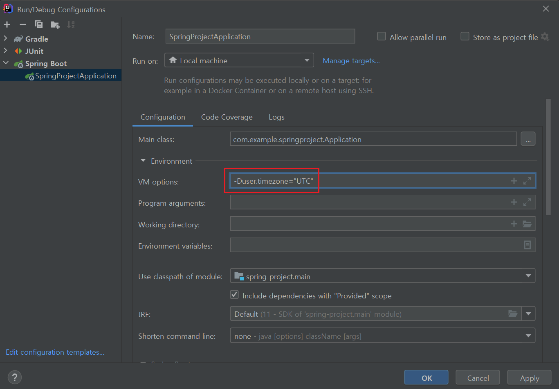This screenshot has height=389, width=559.
Task: Click the Name input field
Action: click(x=260, y=36)
